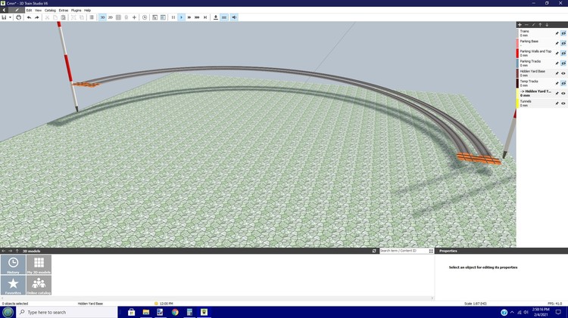This screenshot has height=318, width=568.
Task: Click the red Parking Walls and Top swatch
Action: (518, 53)
